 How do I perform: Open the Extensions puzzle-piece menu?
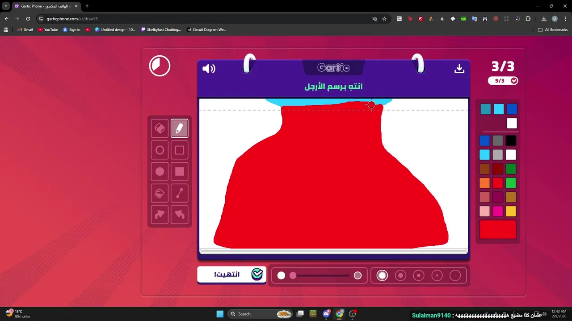pos(528,19)
